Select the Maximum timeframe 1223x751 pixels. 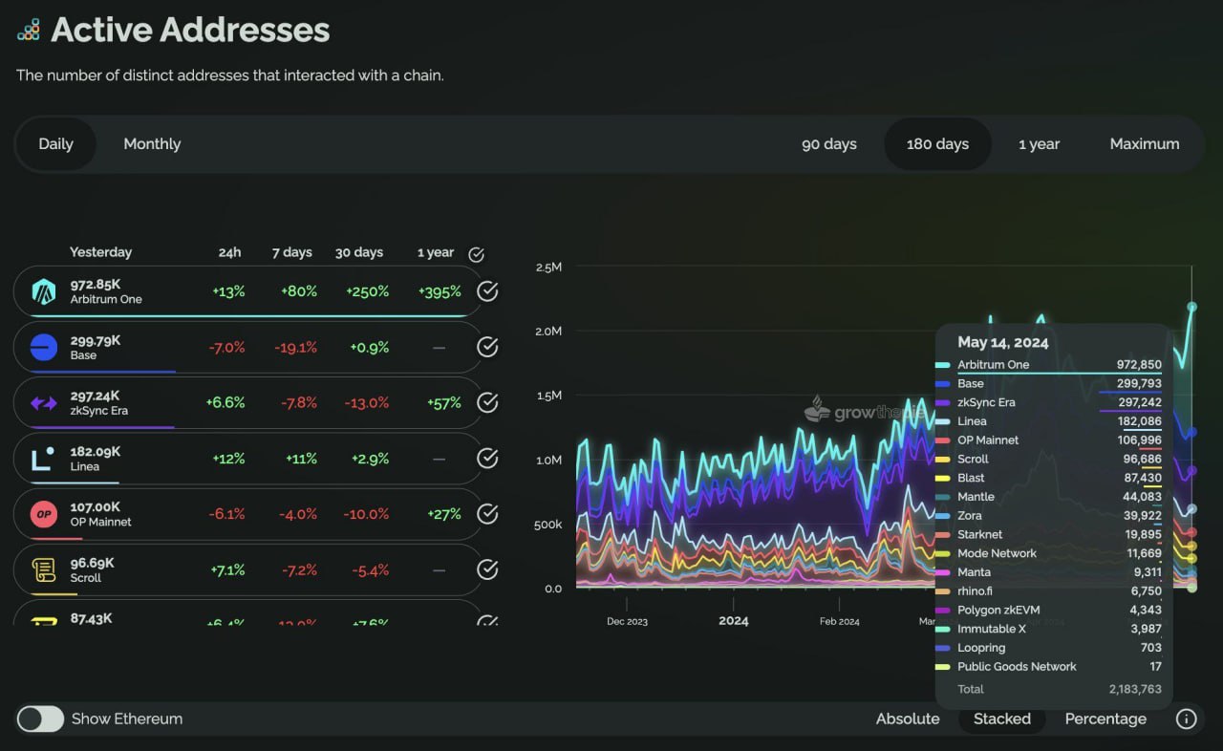coord(1145,144)
